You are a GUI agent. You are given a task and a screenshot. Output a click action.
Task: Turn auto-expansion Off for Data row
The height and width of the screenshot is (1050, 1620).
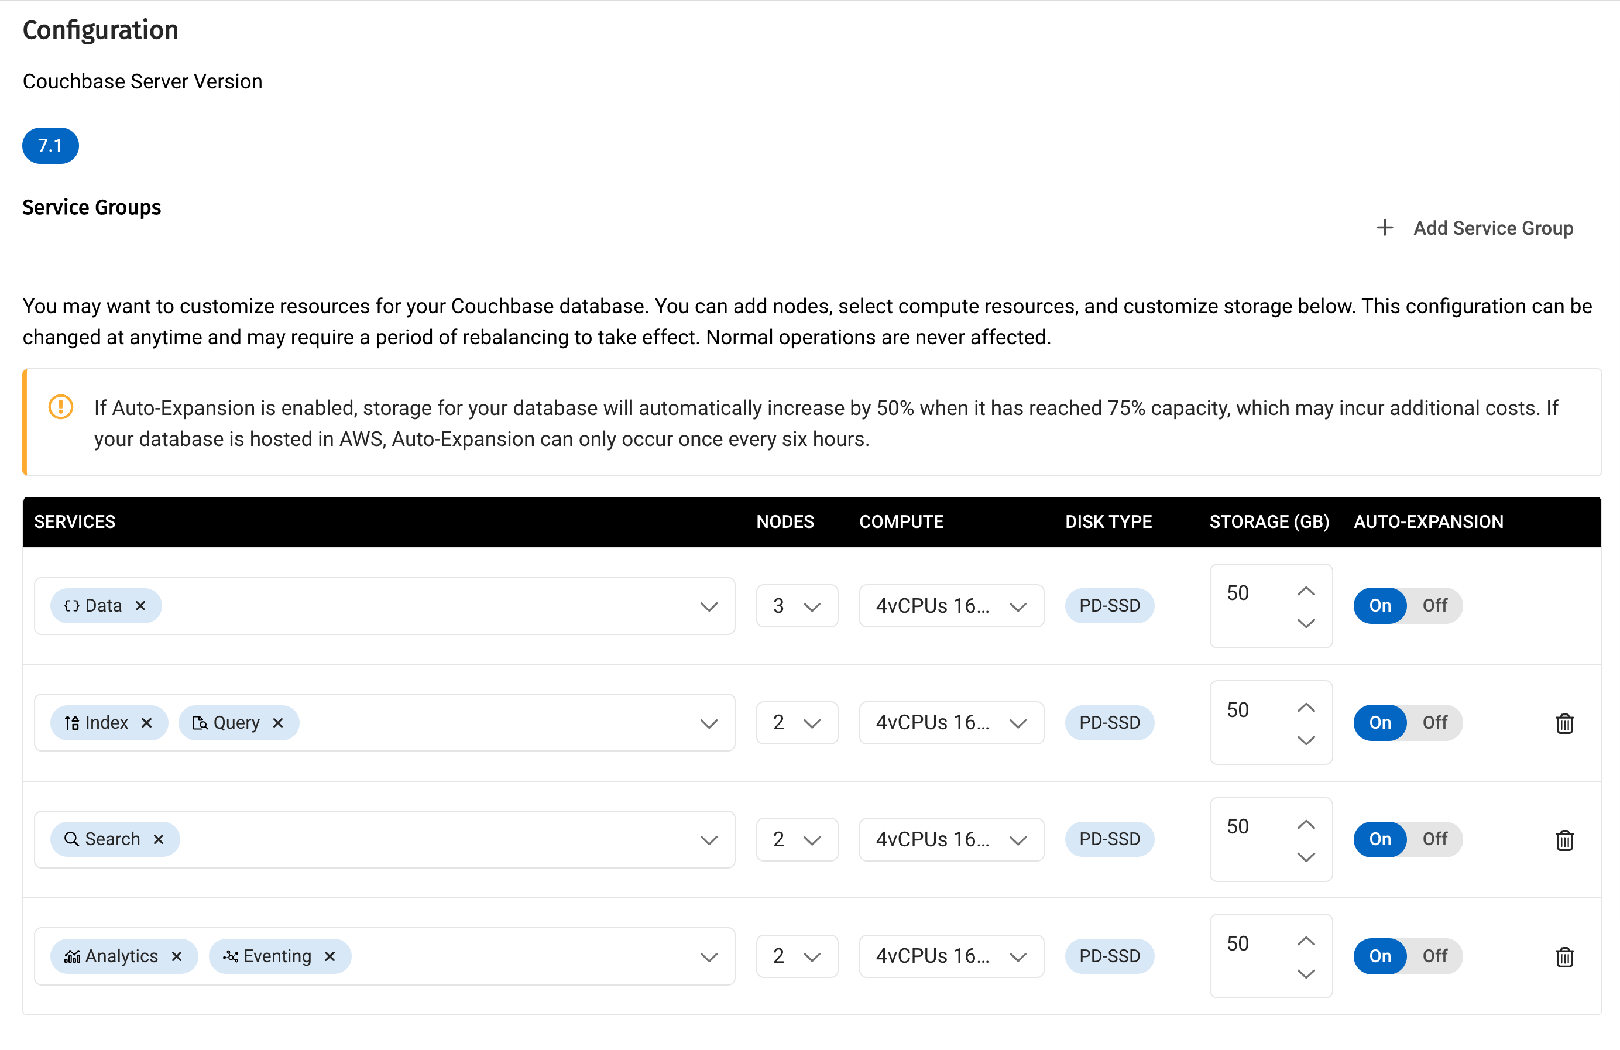1435,606
